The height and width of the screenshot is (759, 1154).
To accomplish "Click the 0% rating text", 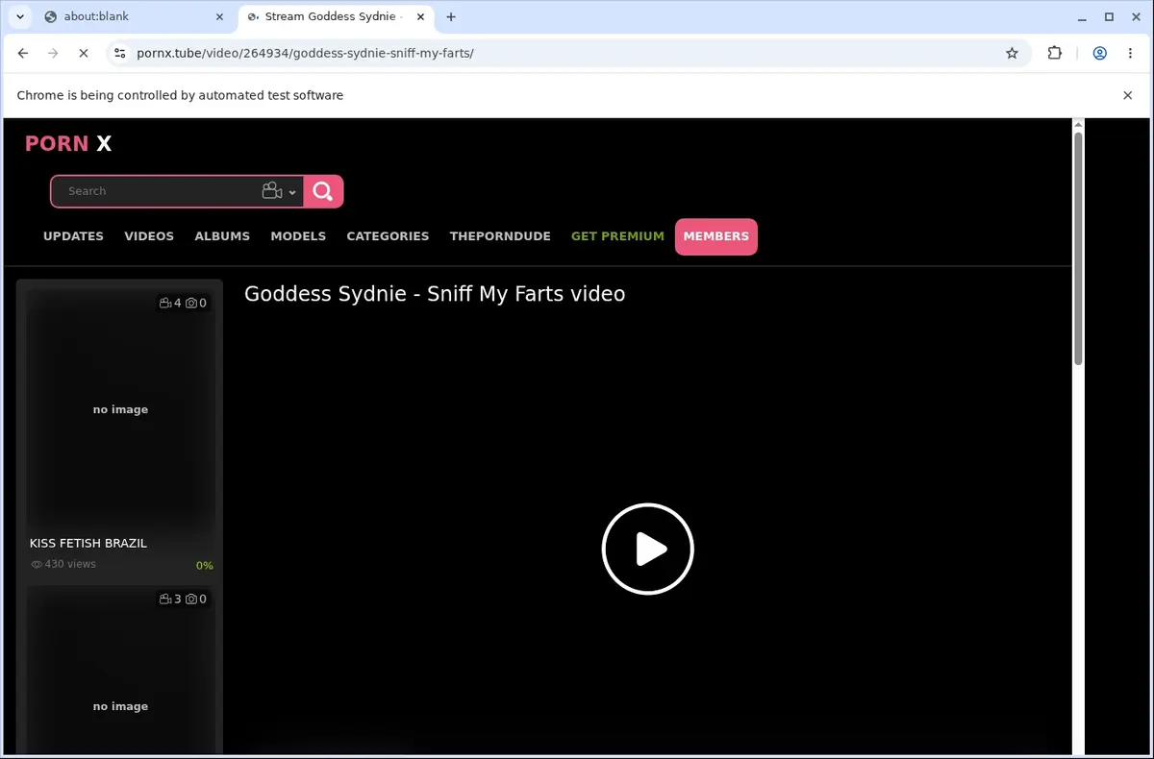I will click(x=205, y=565).
